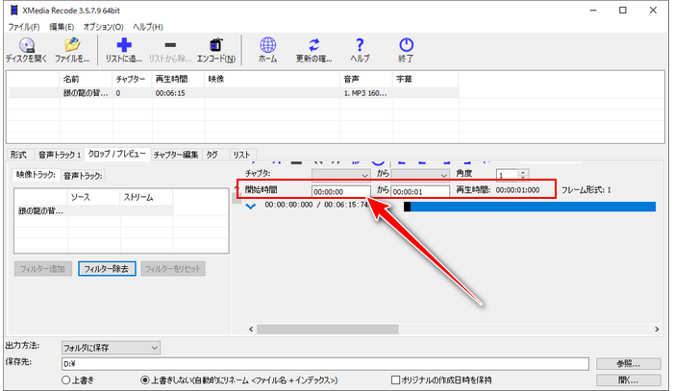Click the horizontal scrollbar right arrow
The image size is (673, 391).
(657, 329)
